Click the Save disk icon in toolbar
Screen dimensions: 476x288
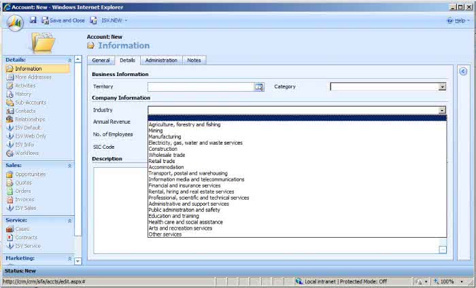coord(33,20)
